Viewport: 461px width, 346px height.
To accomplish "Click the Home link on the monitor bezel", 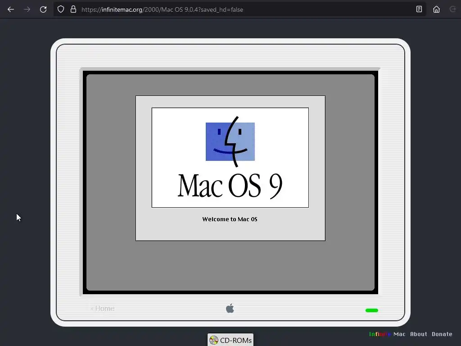I will [103, 308].
